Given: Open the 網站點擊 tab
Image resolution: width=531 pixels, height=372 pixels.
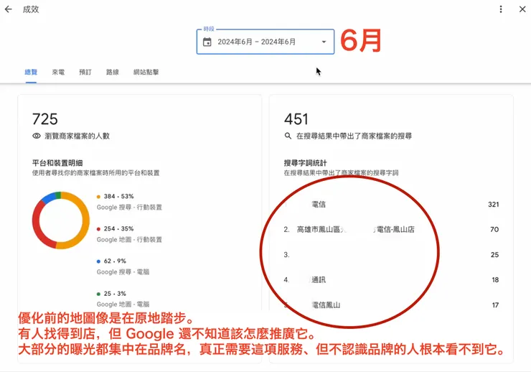Looking at the screenshot, I should (146, 72).
